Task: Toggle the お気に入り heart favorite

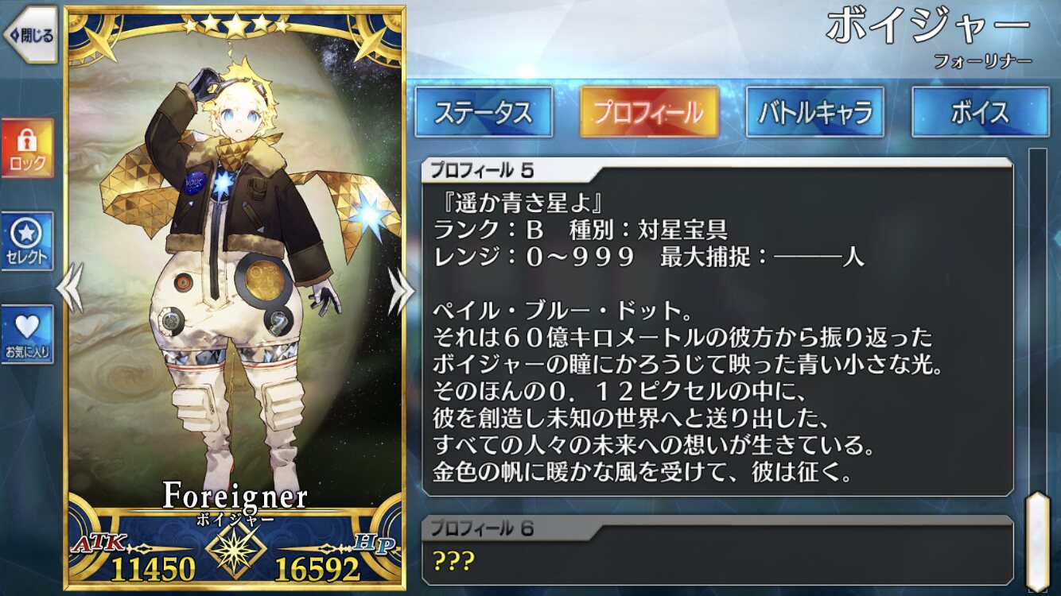Action: point(28,335)
